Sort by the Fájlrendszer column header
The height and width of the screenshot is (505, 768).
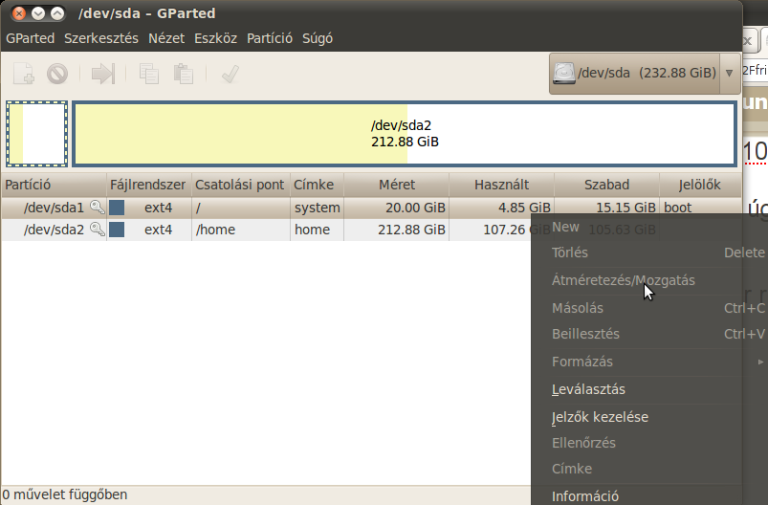(149, 185)
